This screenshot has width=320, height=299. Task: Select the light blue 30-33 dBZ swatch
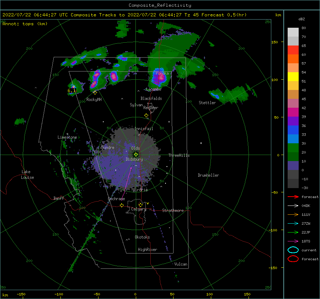coord(293,139)
